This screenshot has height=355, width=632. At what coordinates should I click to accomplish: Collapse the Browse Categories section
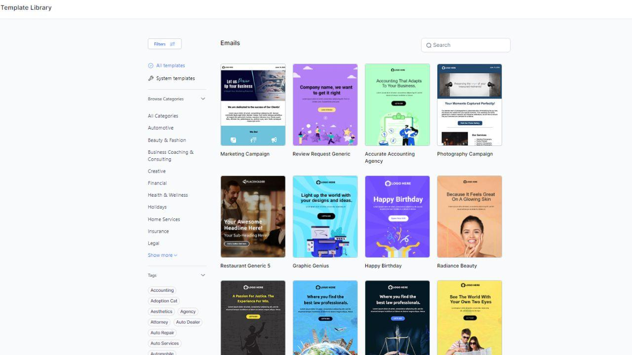coord(202,99)
